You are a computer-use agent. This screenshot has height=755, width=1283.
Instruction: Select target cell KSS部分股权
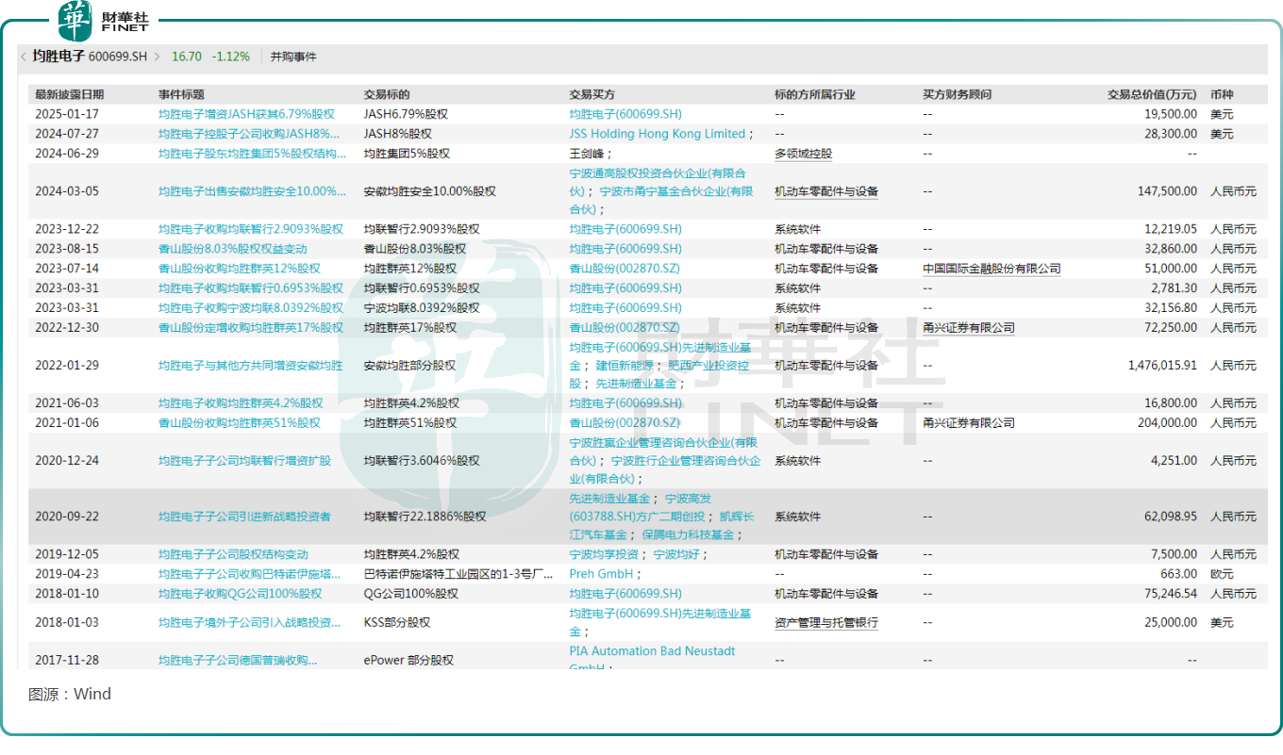coord(397,623)
